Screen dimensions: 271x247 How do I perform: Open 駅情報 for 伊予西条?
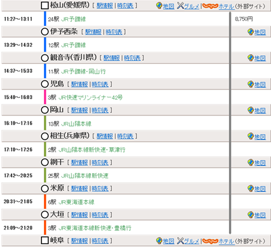(93, 32)
